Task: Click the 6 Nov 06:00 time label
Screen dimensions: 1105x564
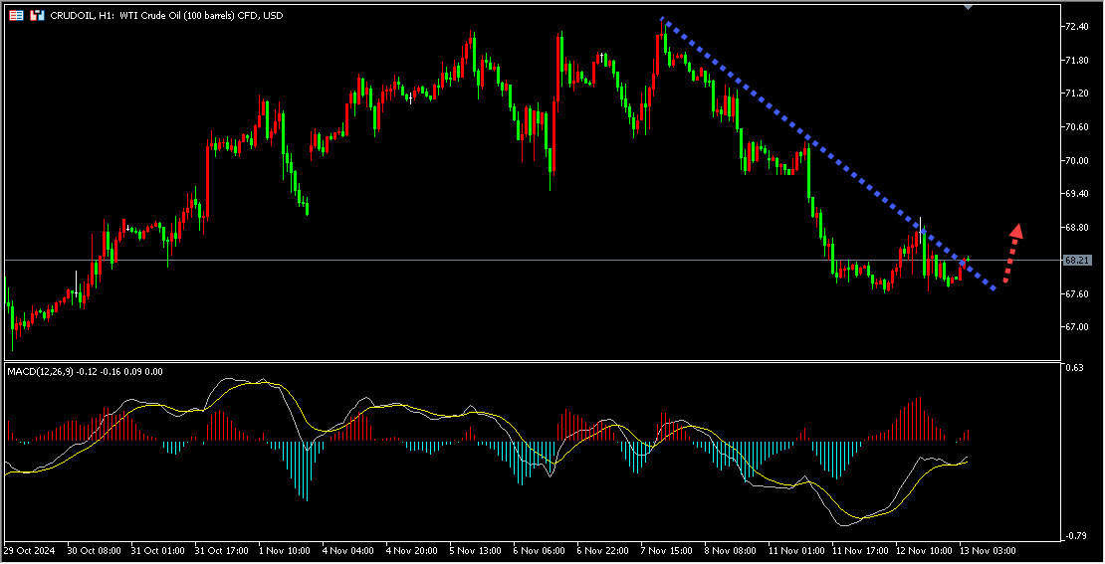Action: coord(539,550)
